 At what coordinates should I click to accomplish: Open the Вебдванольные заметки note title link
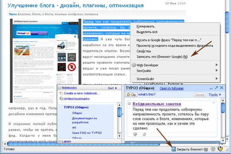157,104
